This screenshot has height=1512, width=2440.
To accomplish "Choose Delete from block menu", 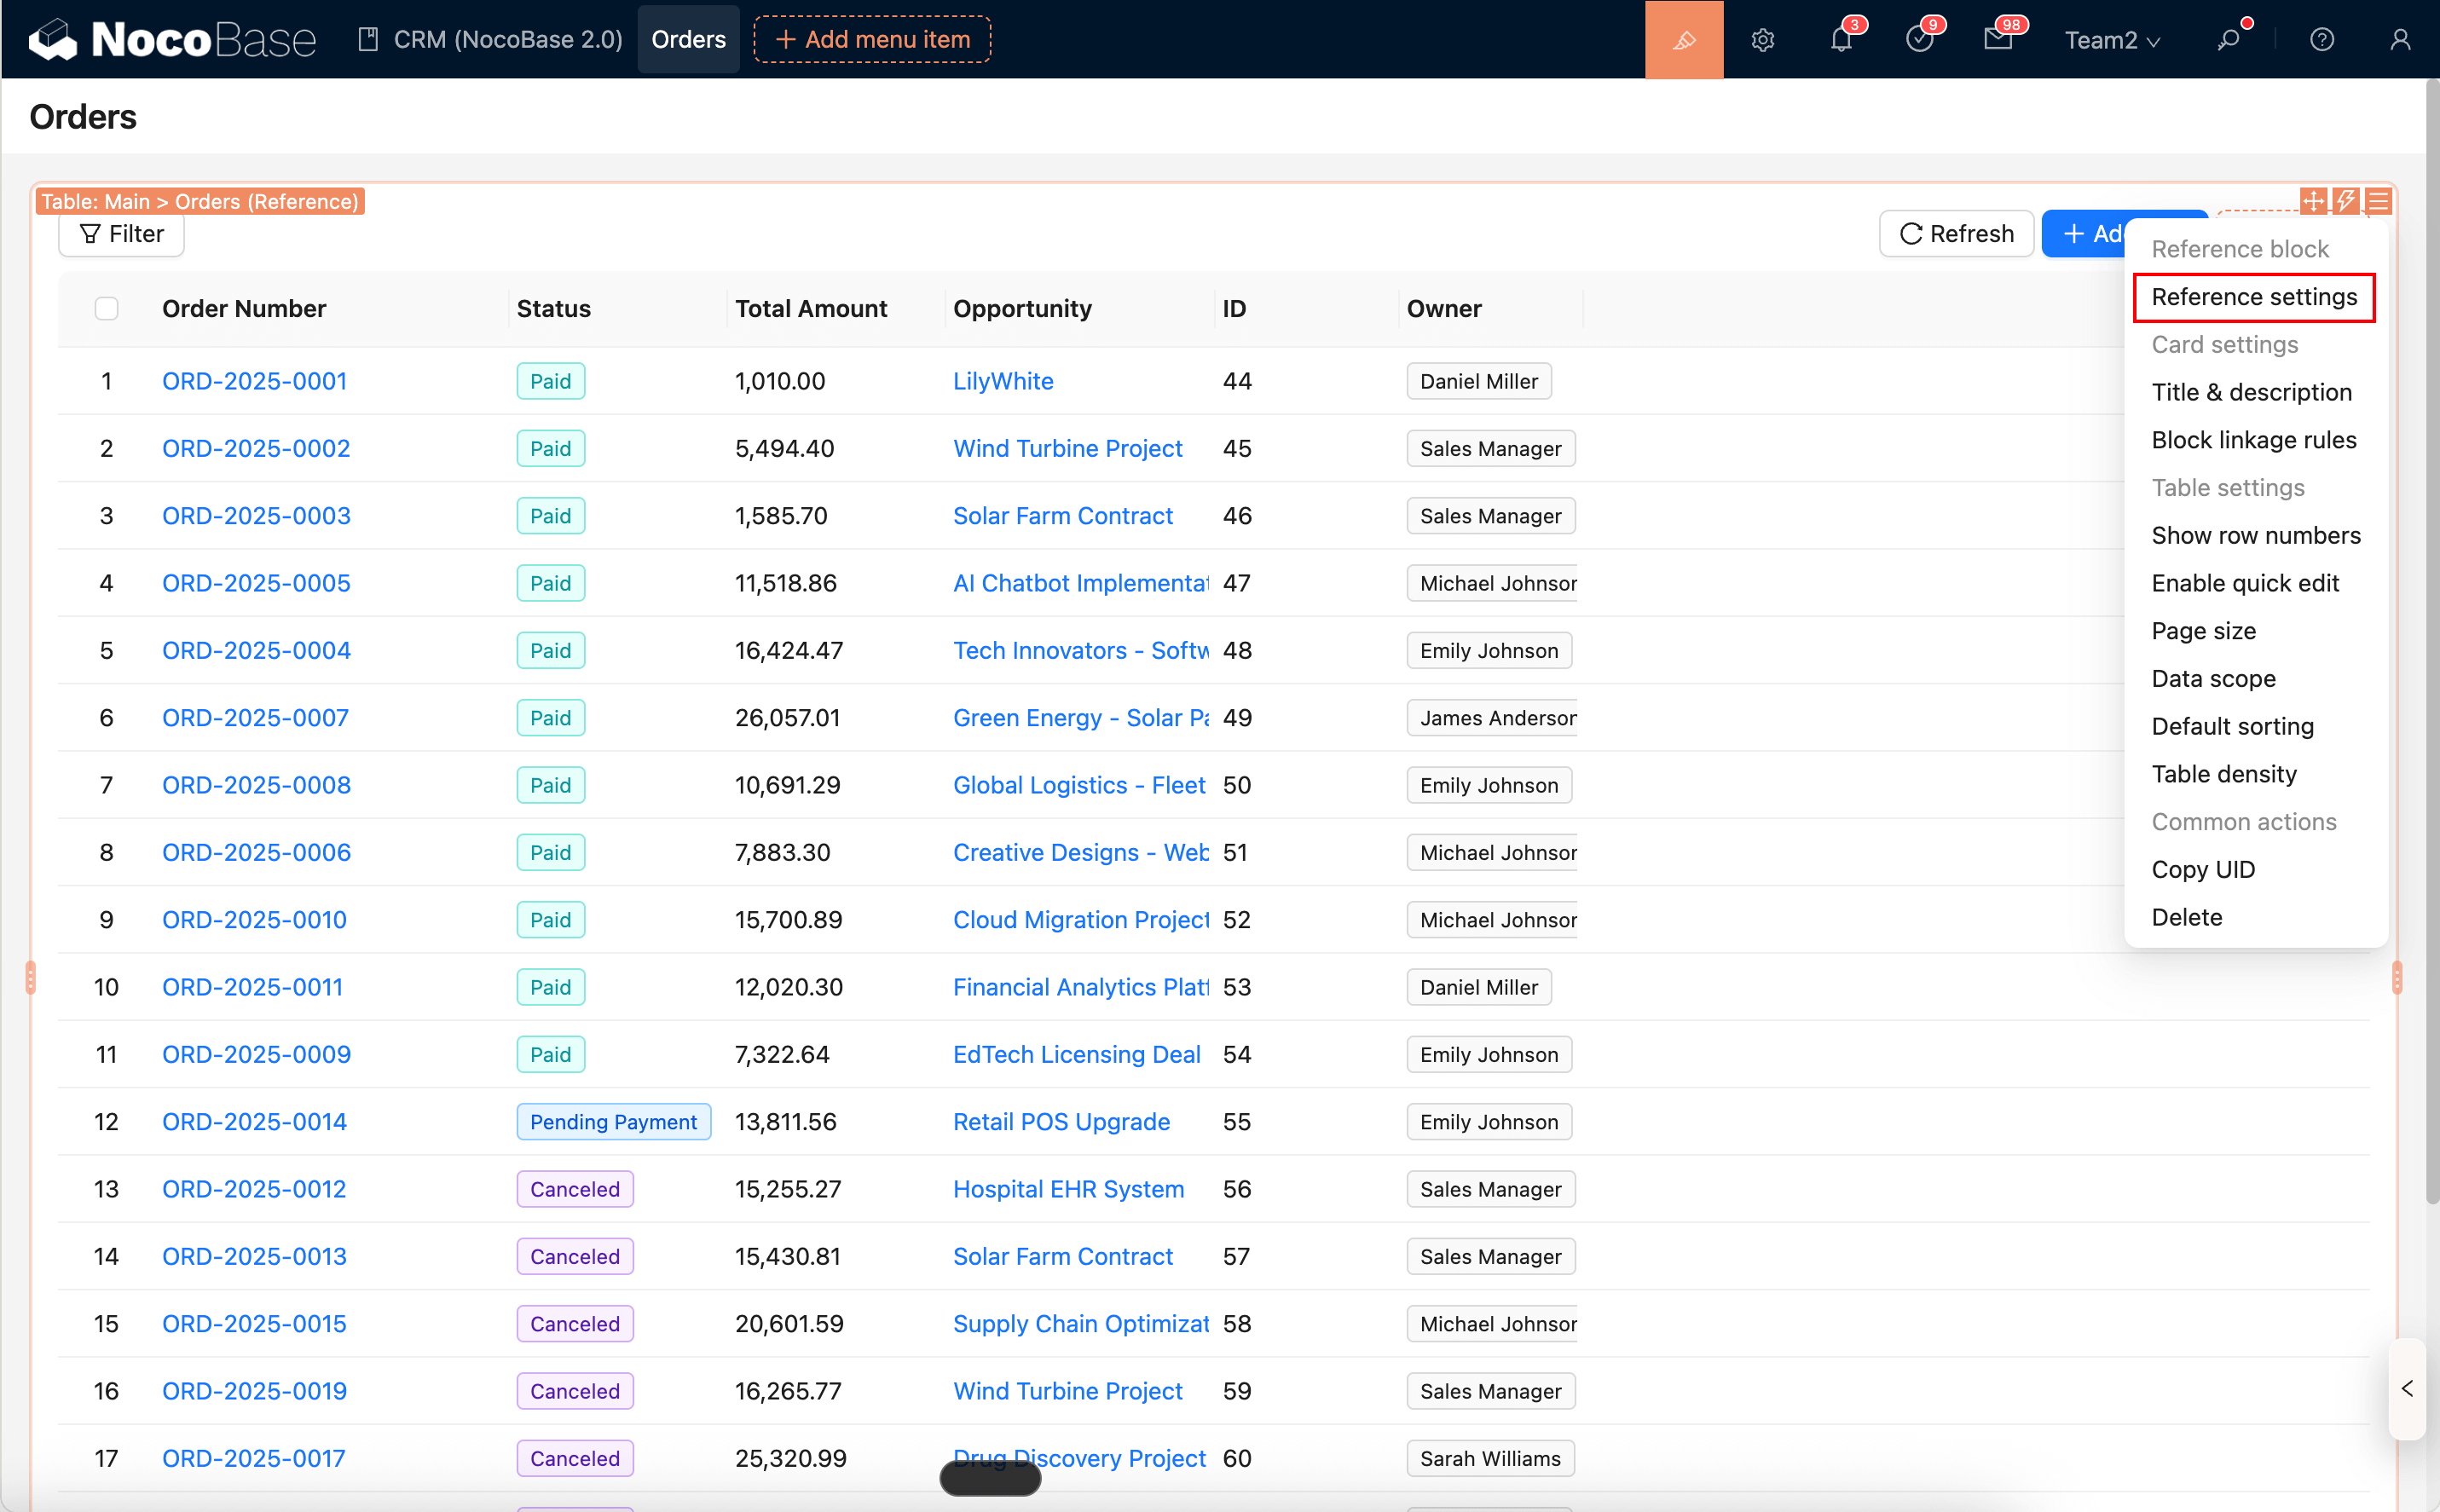I will coord(2186,917).
